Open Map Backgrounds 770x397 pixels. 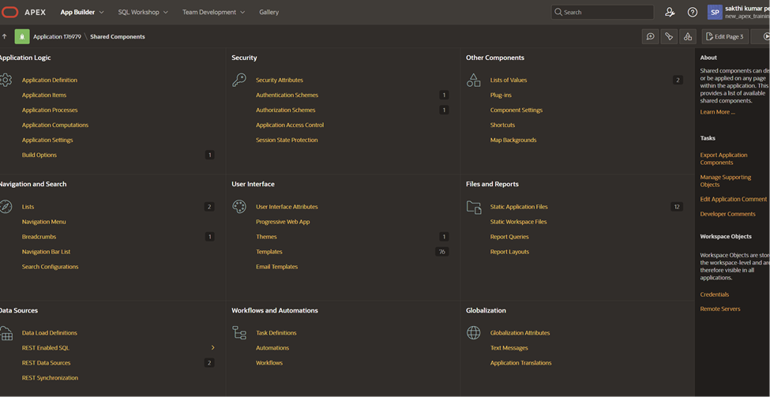point(513,140)
